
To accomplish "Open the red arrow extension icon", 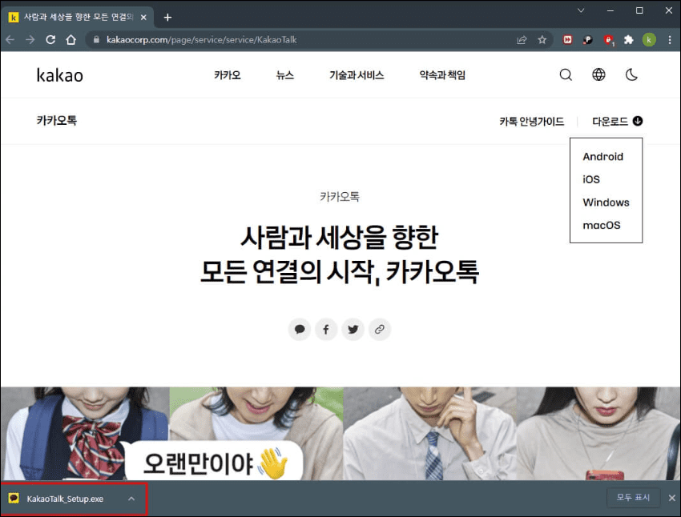I will 567,40.
